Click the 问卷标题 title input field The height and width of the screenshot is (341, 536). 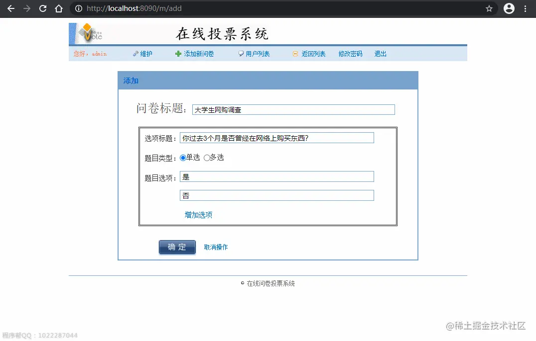coord(293,109)
